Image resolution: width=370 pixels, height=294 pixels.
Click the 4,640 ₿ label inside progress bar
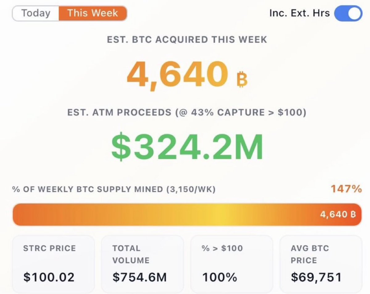(x=338, y=214)
